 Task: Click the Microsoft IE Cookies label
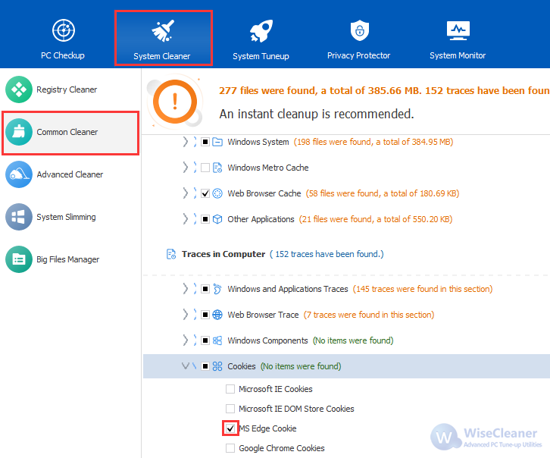[x=275, y=389]
